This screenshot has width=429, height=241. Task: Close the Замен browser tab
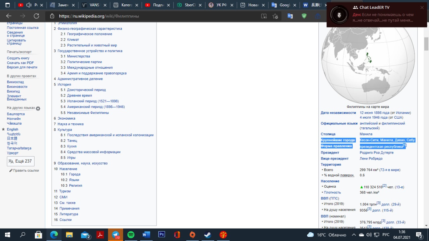[73, 5]
